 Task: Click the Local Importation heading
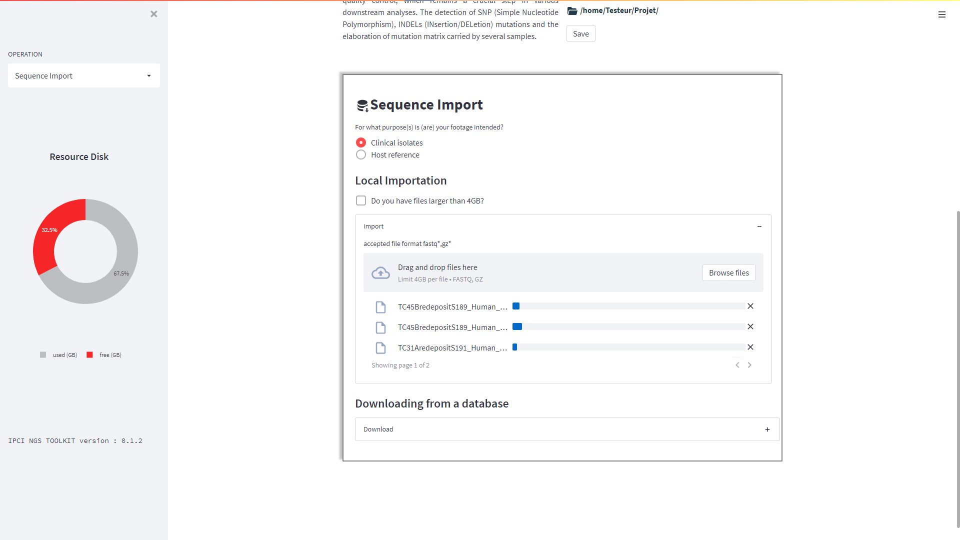pos(401,180)
